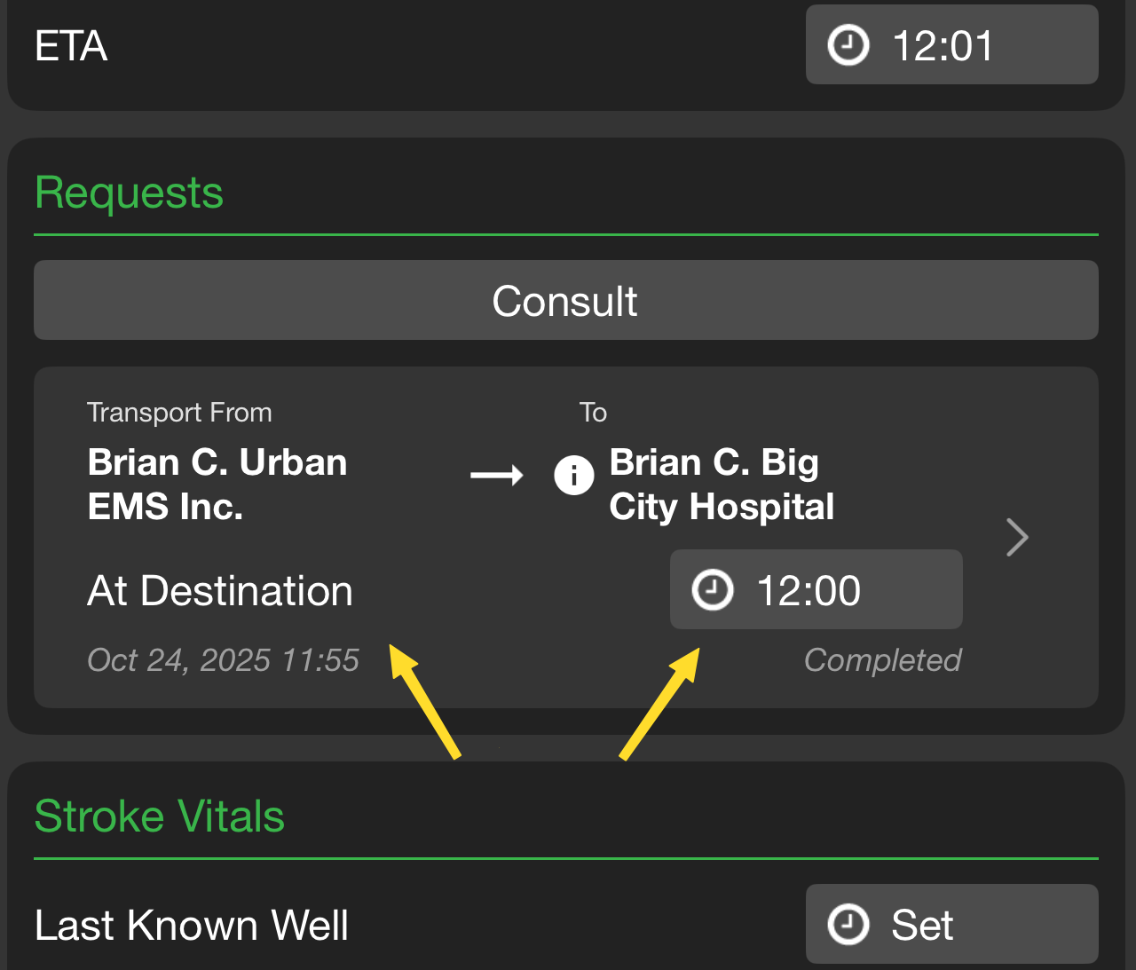Screen dimensions: 1136x970
Task: Click the At Destination status label
Action: click(x=220, y=591)
